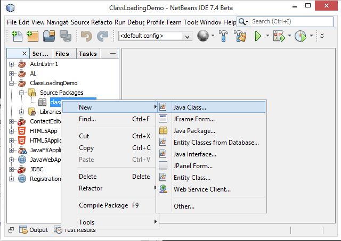Show more toolbar items chevron
Viewport: 341px width, 241px height.
(322, 36)
